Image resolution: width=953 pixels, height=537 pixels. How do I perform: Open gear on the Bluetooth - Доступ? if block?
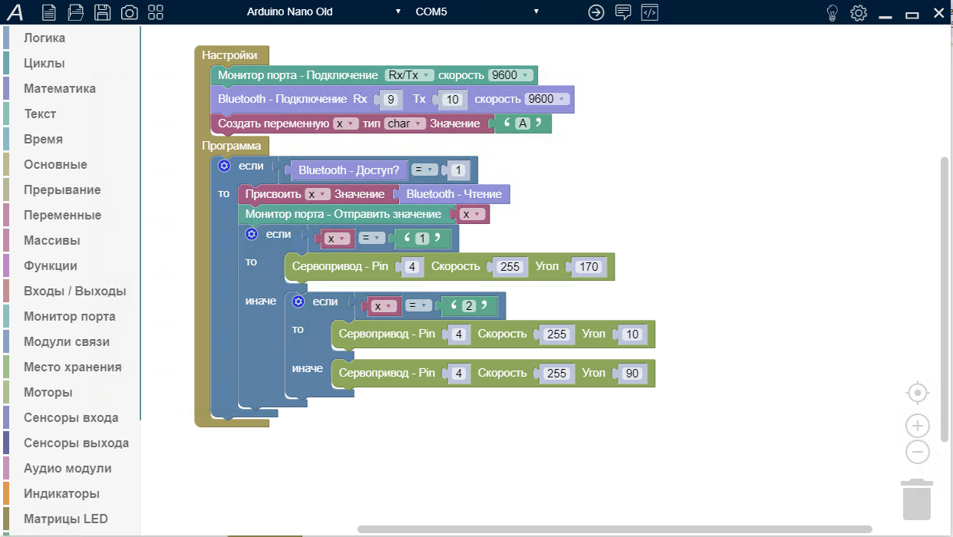[224, 166]
